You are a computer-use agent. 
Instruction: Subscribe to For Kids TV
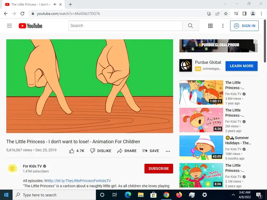tap(159, 168)
